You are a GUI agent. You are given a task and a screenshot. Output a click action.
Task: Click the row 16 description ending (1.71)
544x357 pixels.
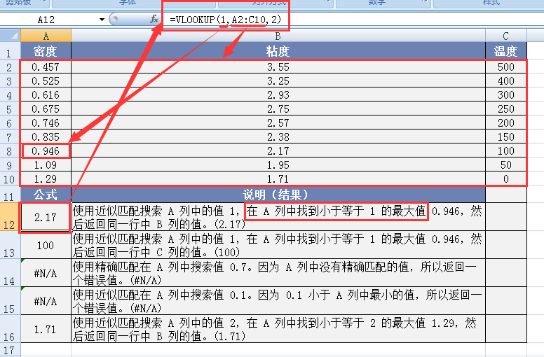click(278, 329)
